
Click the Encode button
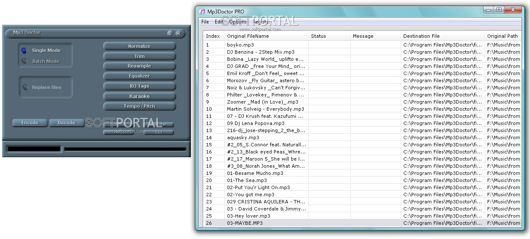point(30,123)
